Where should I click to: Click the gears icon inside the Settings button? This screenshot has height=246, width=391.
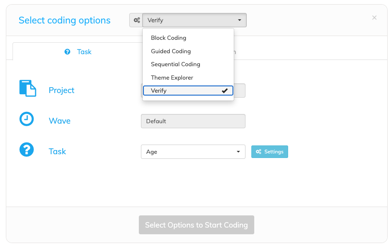[x=258, y=152]
